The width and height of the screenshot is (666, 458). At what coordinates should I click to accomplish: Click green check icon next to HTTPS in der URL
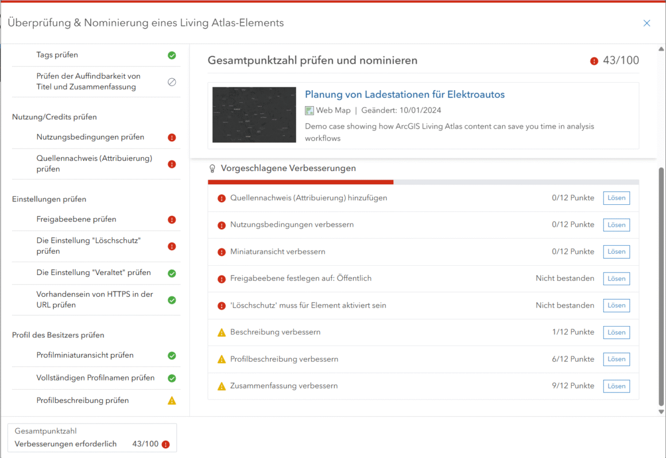172,300
